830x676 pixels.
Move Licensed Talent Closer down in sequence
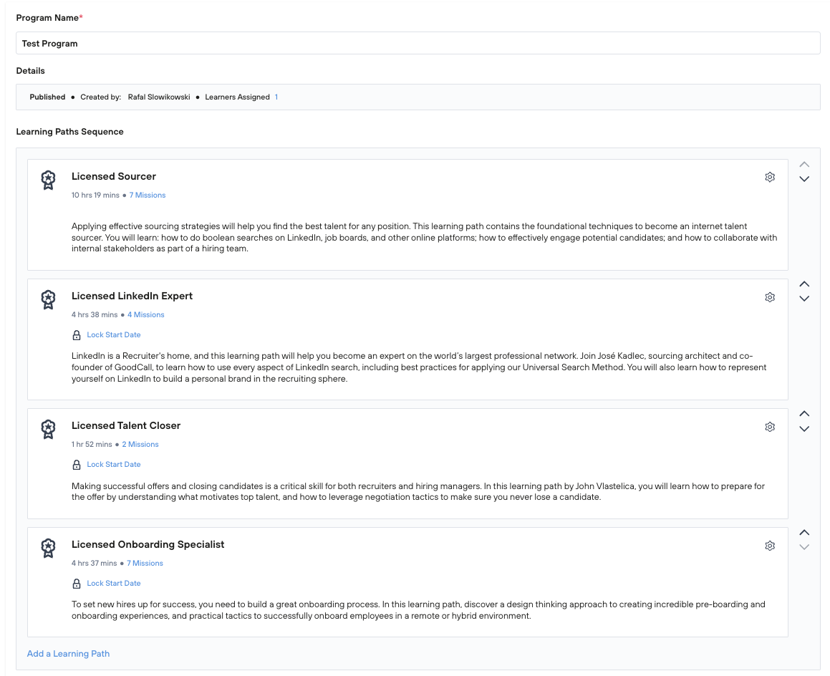tap(804, 429)
